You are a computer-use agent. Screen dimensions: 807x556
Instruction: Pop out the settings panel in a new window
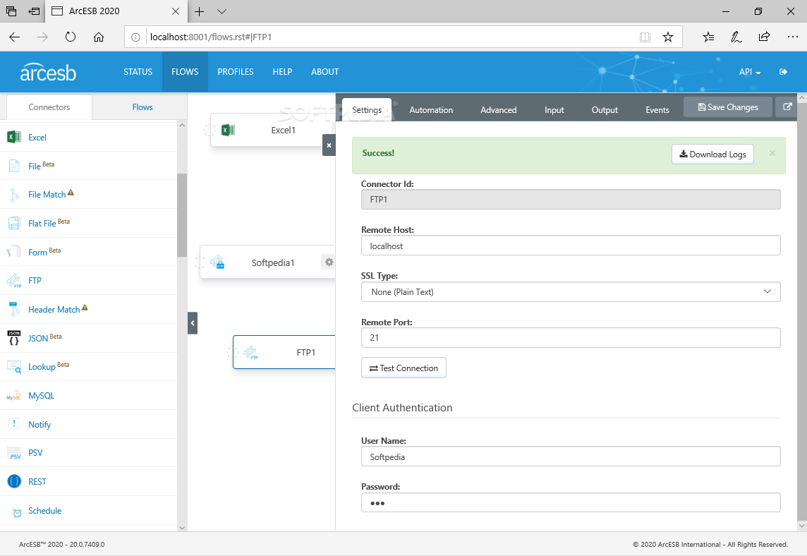(787, 107)
